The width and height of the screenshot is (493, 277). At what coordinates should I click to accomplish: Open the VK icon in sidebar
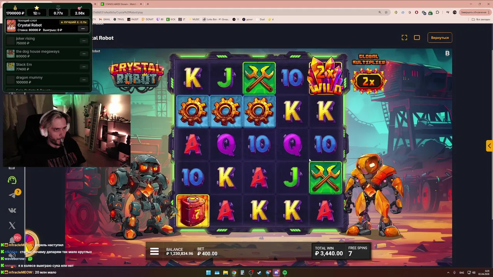click(12, 210)
